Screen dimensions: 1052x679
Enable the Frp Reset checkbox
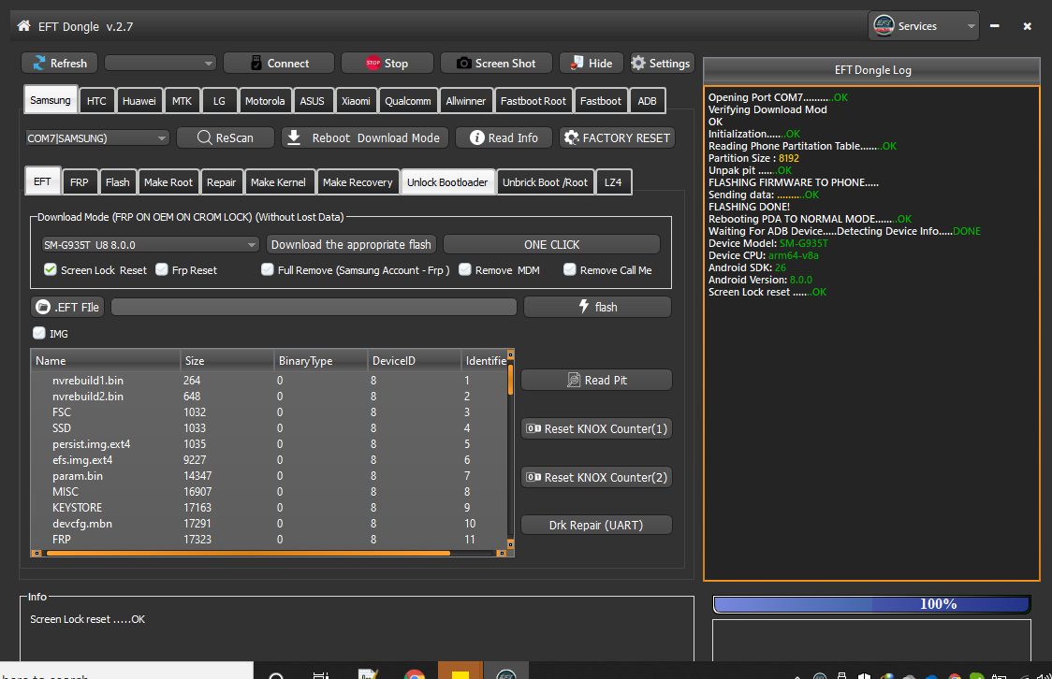tap(162, 269)
